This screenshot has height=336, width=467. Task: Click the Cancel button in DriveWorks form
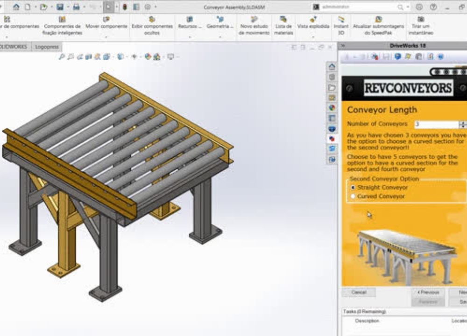click(x=359, y=292)
